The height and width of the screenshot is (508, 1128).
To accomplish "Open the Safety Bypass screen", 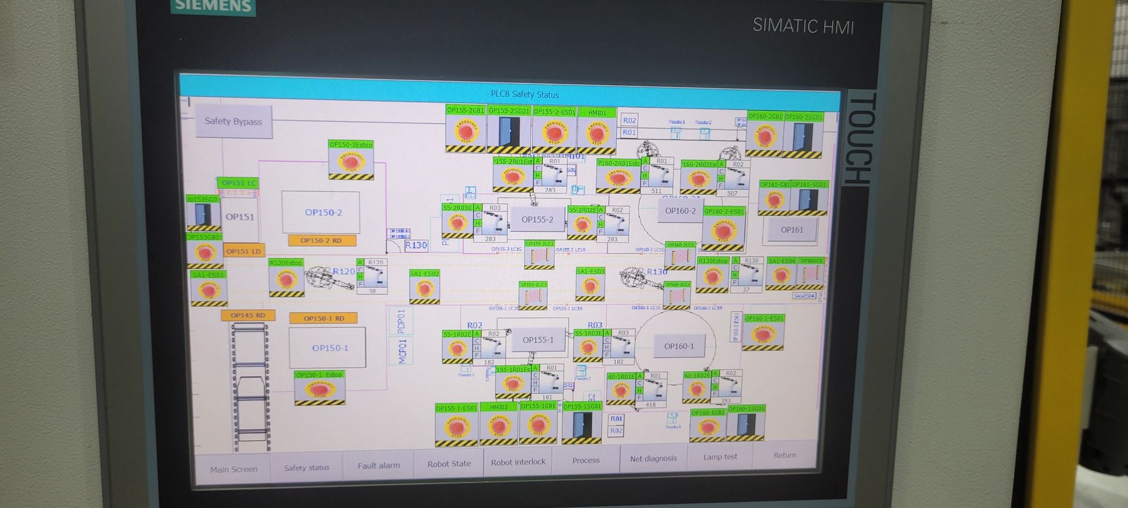I will [x=233, y=122].
